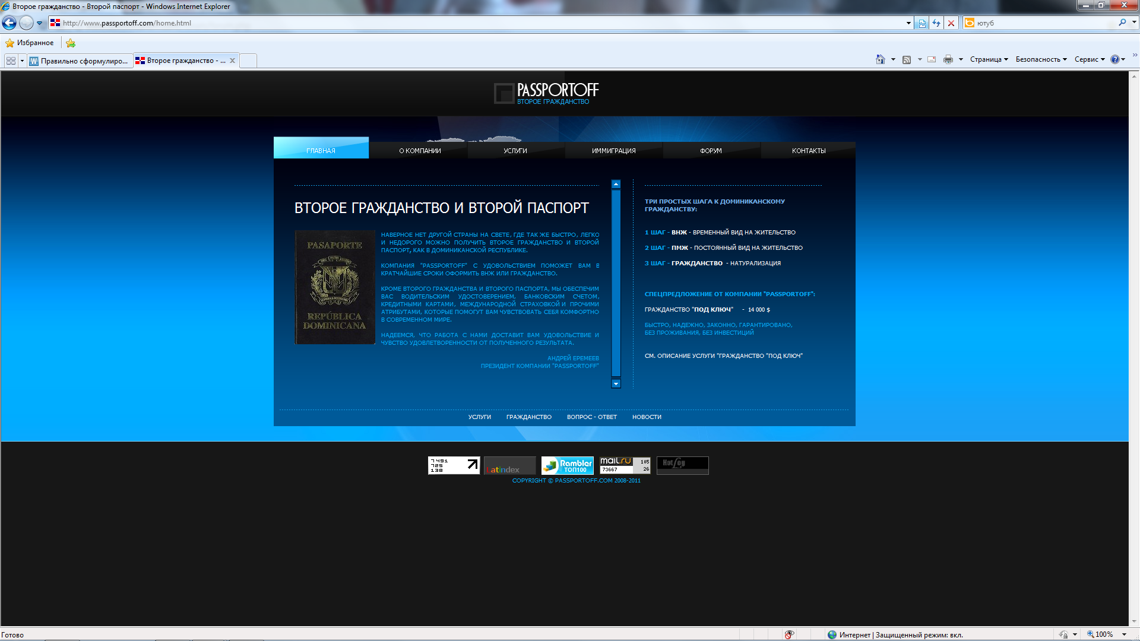1140x641 pixels.
Task: Open the КОНТАКТЫ navigation tab
Action: (x=809, y=151)
